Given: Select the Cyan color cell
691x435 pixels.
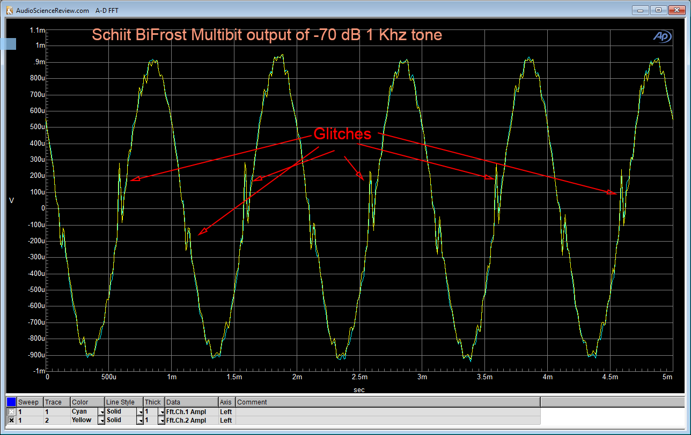Looking at the screenshot, I should coord(84,411).
